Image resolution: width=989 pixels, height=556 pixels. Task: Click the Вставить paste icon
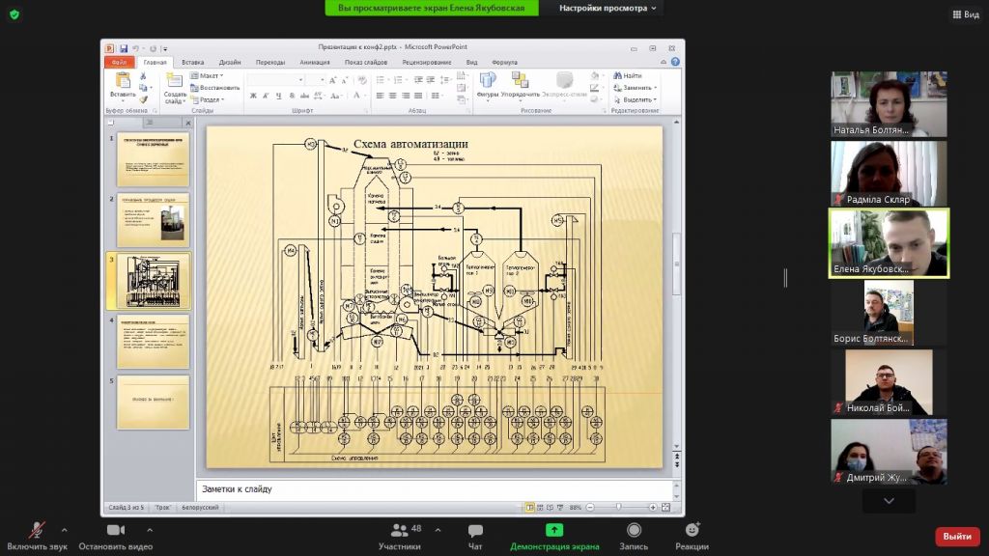pos(123,84)
